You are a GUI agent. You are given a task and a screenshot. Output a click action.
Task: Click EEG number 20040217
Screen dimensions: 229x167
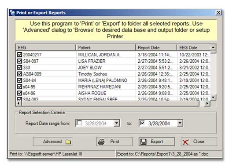32,55
